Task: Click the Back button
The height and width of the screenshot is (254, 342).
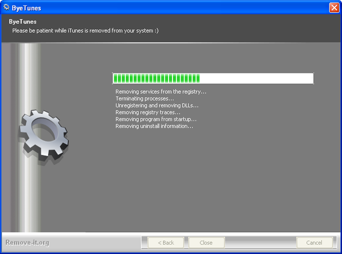Action: pyautogui.click(x=166, y=242)
